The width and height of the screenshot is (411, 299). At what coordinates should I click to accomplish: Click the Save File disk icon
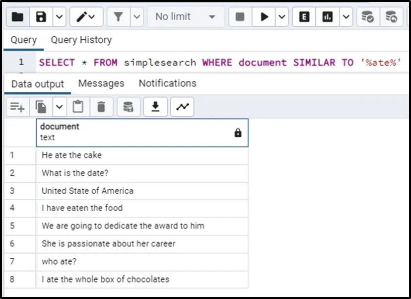point(41,17)
